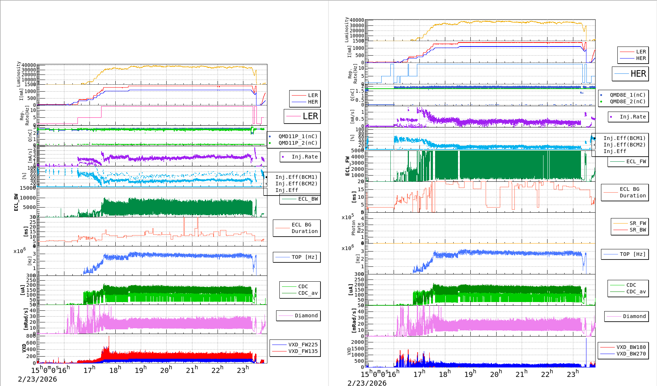The width and height of the screenshot is (657, 386).
Task: Click the x10^5 Photon Rate scale label
Action: 347,217
